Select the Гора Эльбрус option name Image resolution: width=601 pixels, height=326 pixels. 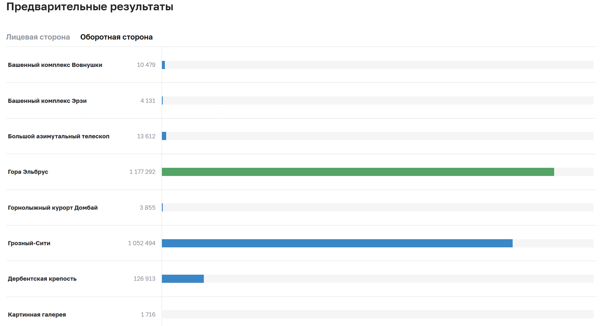coord(28,172)
